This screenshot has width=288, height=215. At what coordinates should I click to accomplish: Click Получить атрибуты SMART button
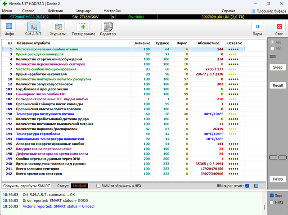coord(27,186)
